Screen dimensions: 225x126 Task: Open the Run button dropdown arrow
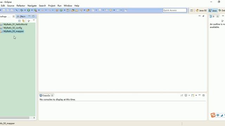pos(32,10)
